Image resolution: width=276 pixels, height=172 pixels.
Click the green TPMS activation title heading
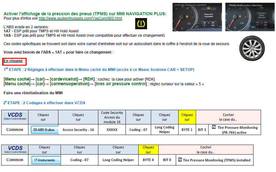[x=85, y=14]
